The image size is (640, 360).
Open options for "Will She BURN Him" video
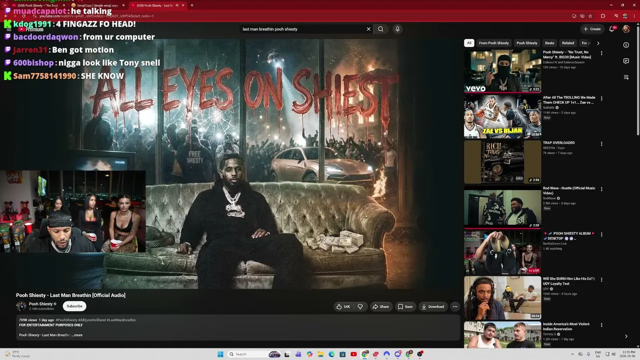[601, 279]
